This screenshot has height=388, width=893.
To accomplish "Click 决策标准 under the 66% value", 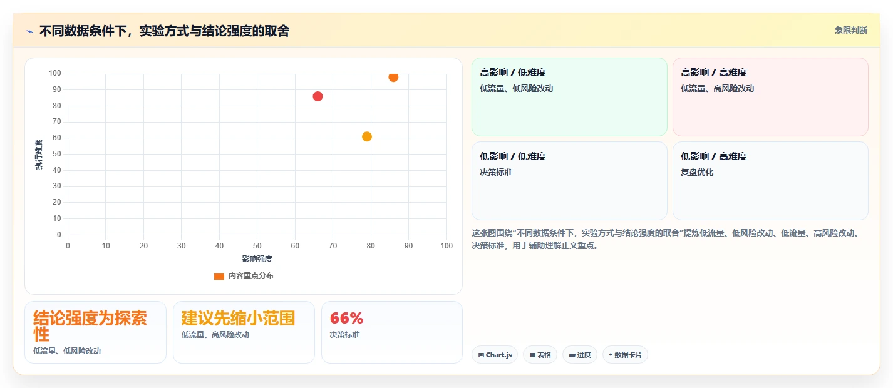I will click(345, 335).
